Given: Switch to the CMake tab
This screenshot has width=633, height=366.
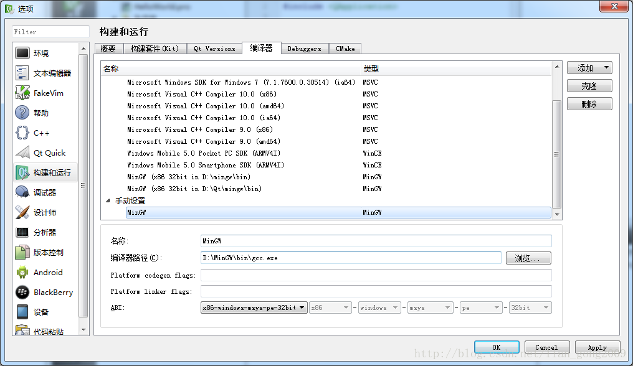Looking at the screenshot, I should pyautogui.click(x=345, y=49).
